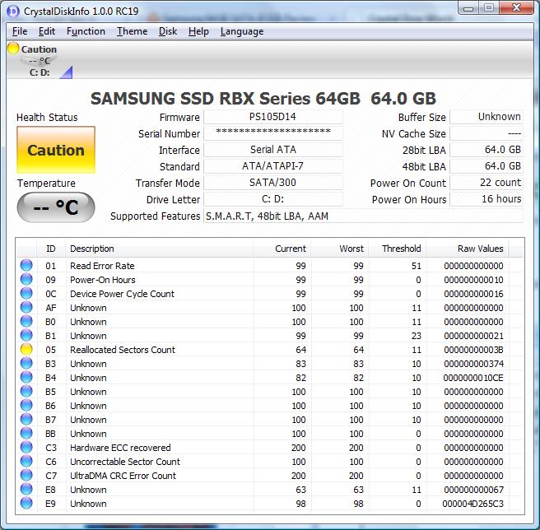Open the Function menu
This screenshot has height=530, width=540.
86,31
